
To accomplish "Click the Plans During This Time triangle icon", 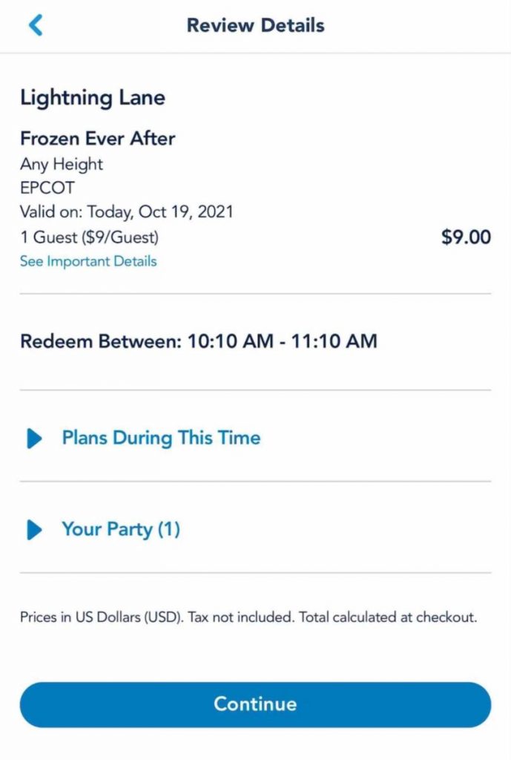I will 34,438.
